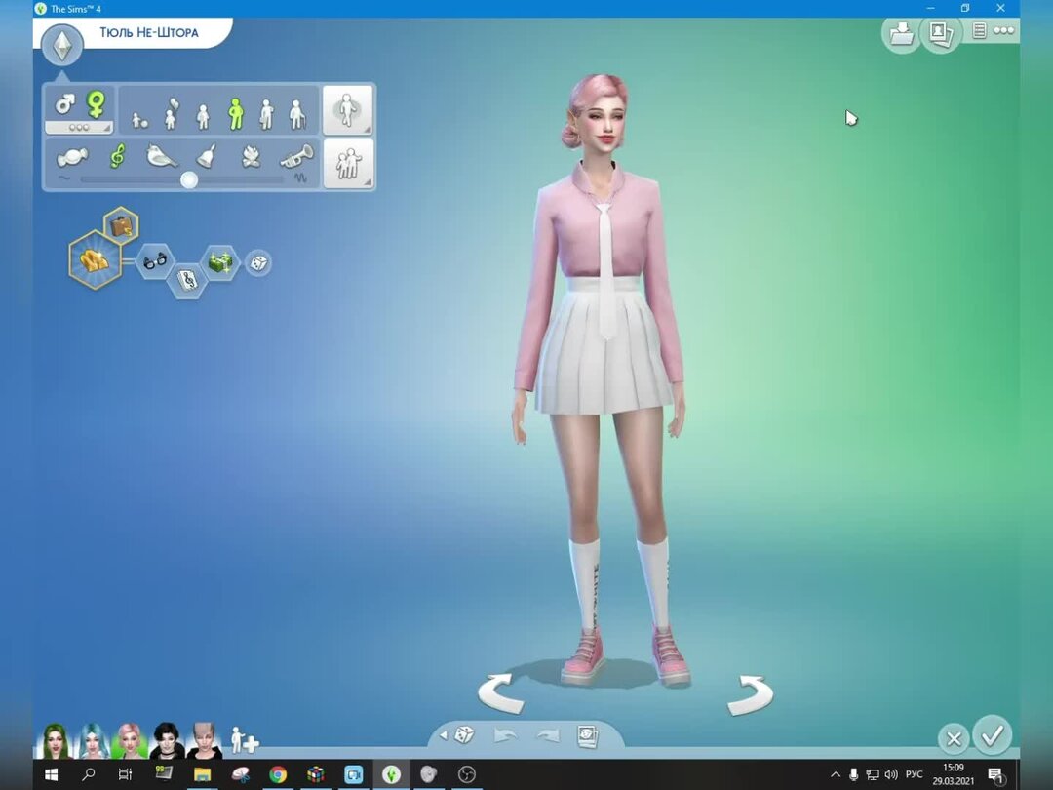This screenshot has width=1053, height=790.
Task: Pick the bell voice option
Action: [x=207, y=156]
